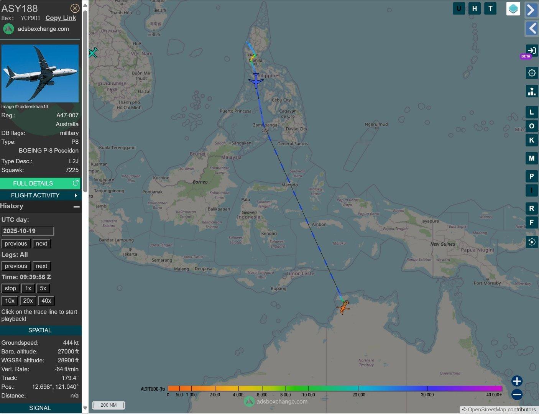539x414 pixels.
Task: Click the adsbexchange.com logo in the sidebar
Action: (8, 29)
